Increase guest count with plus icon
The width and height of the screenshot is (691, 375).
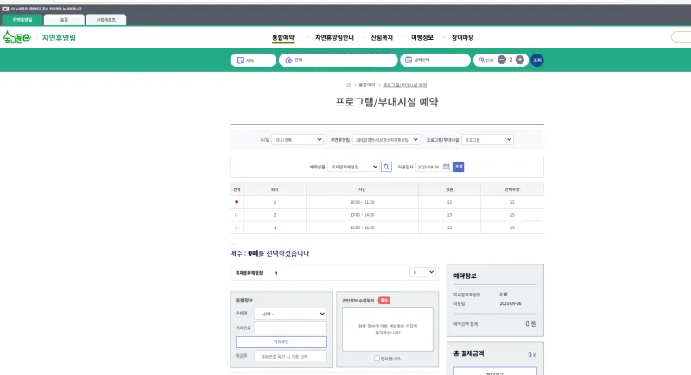click(519, 60)
